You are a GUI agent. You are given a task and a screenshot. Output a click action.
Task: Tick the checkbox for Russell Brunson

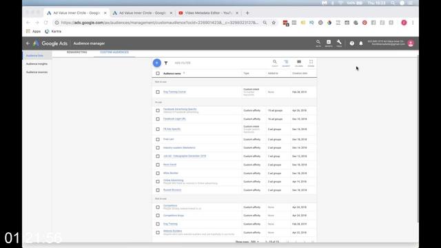tap(158, 190)
